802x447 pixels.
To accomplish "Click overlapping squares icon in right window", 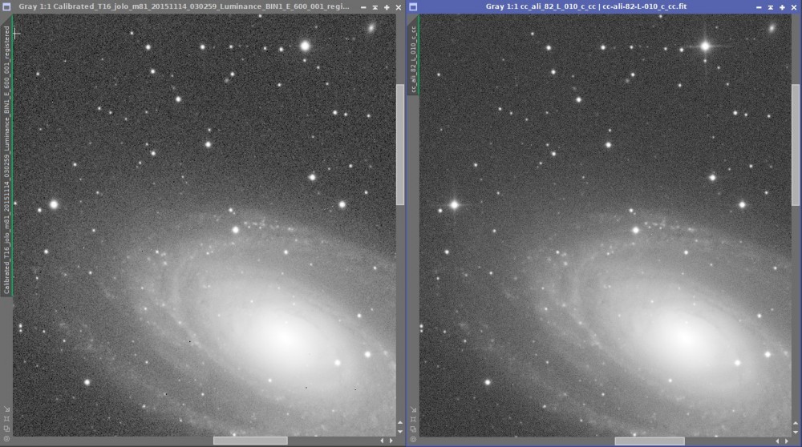I will click(413, 429).
